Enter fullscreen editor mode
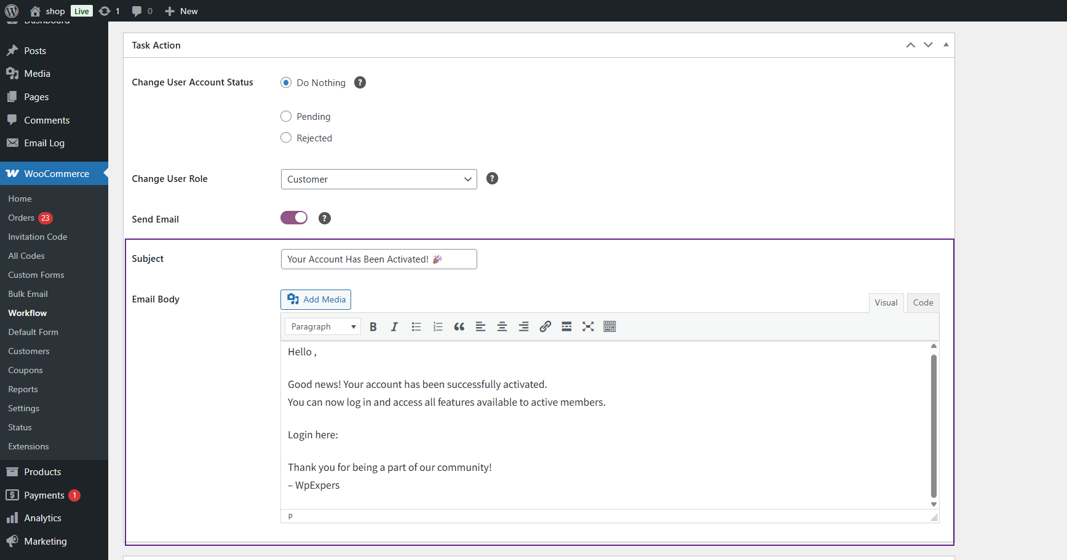 pos(588,327)
